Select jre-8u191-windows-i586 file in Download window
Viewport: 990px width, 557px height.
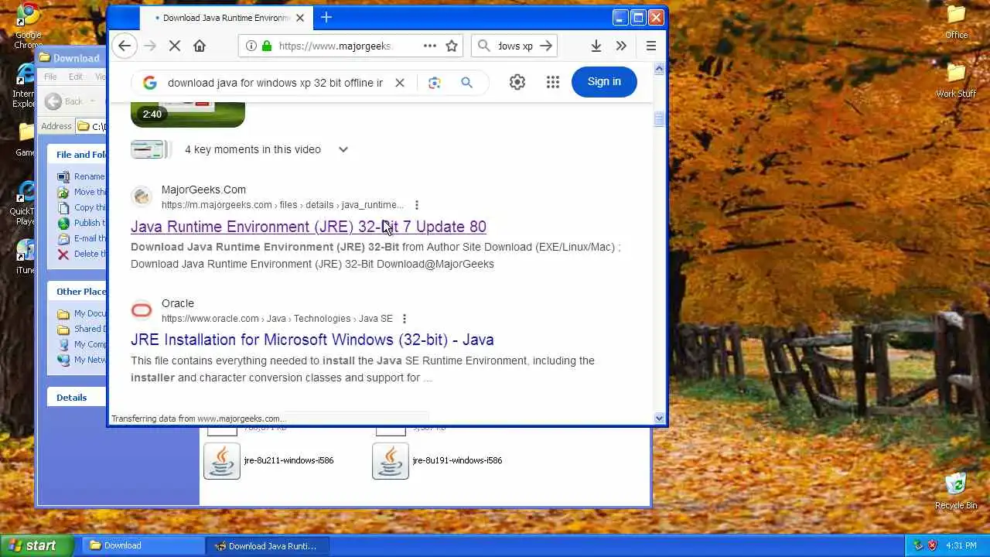point(438,460)
